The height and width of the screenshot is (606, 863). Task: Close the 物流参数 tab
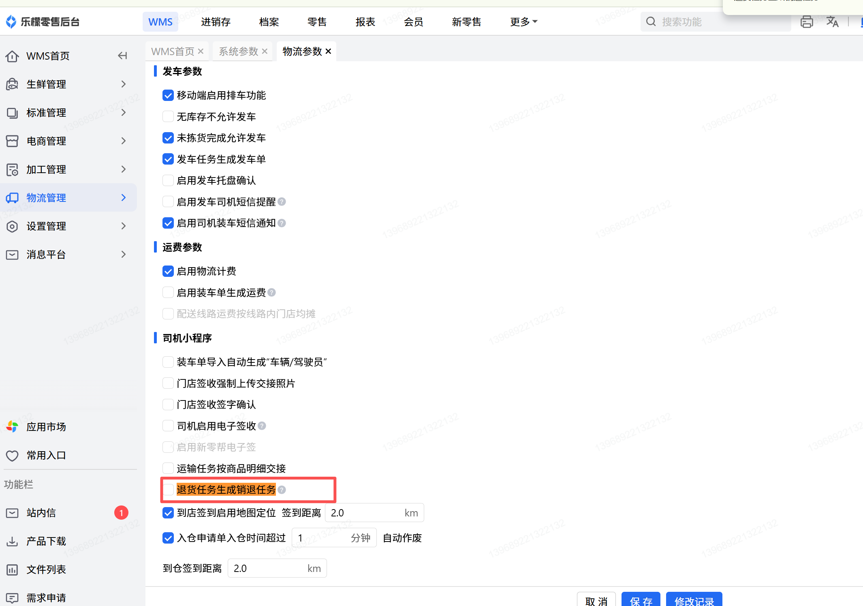pyautogui.click(x=329, y=51)
